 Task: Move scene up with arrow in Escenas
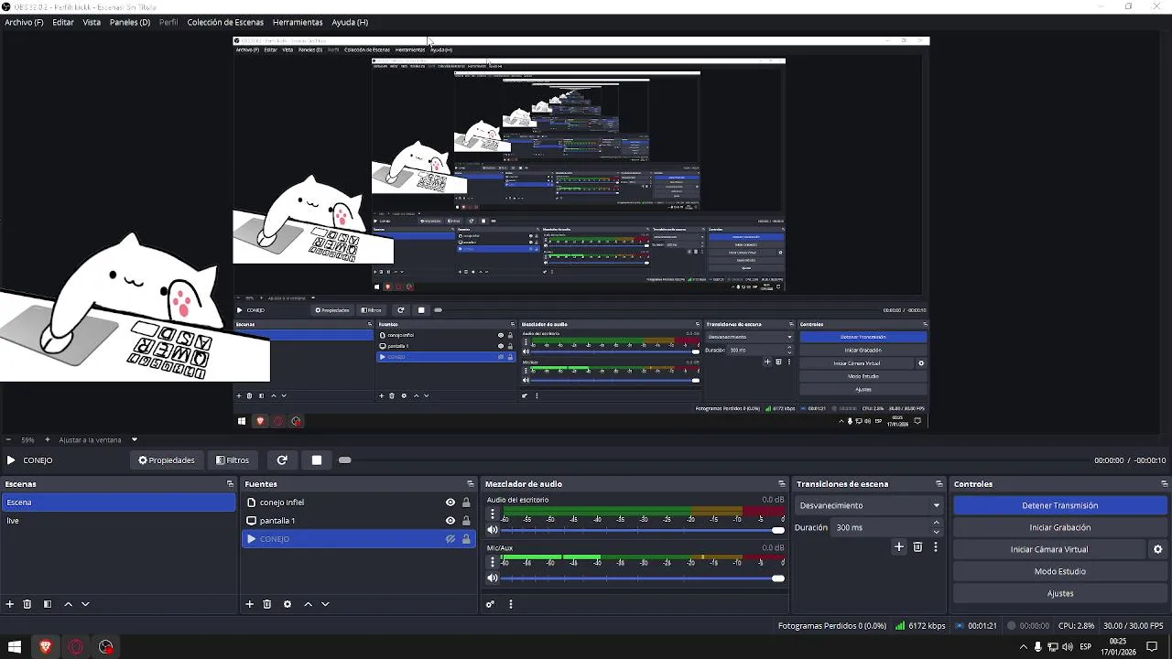[x=68, y=604]
